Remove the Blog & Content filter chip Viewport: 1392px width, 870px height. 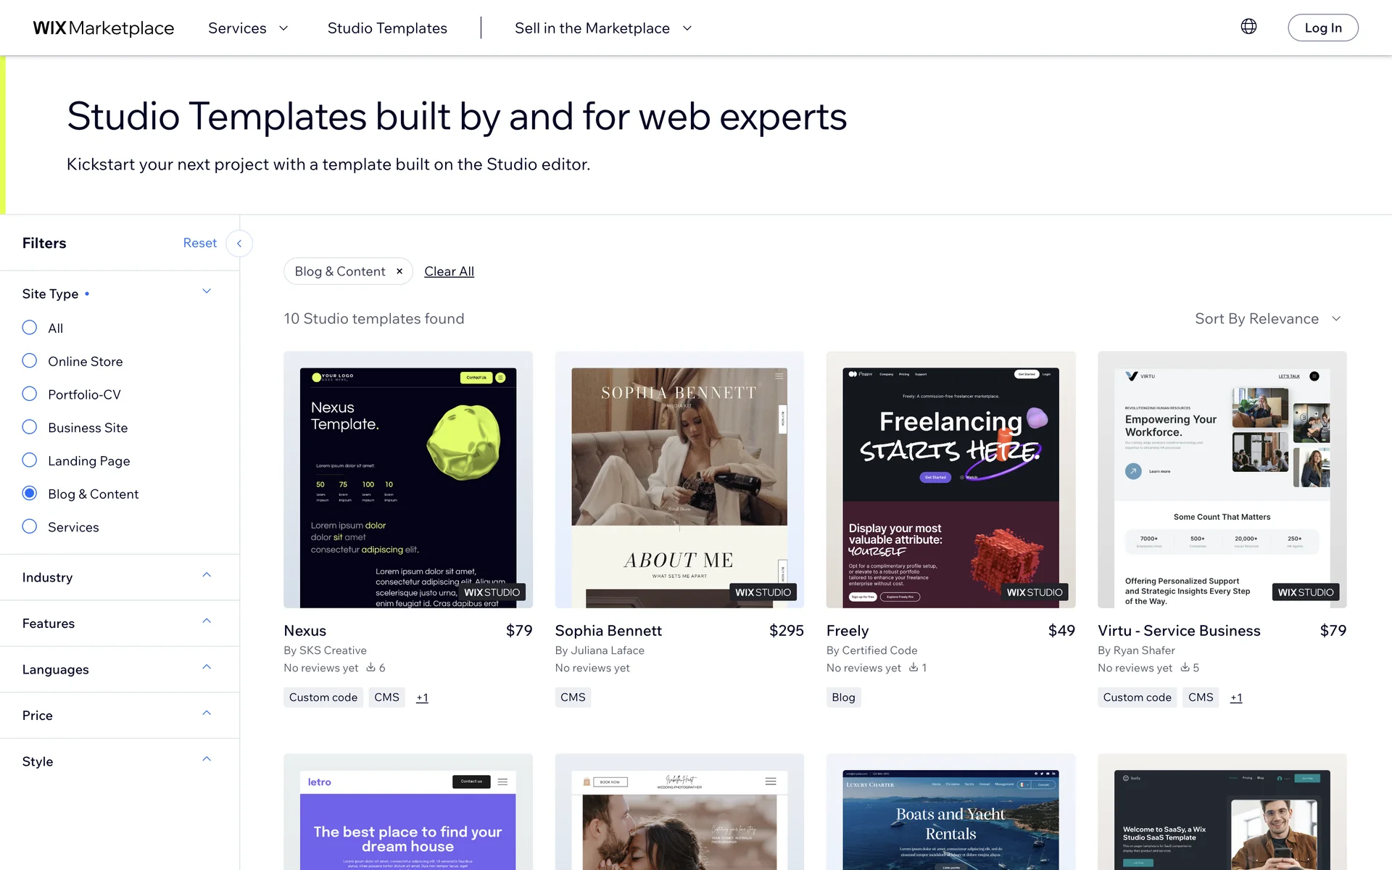(399, 271)
